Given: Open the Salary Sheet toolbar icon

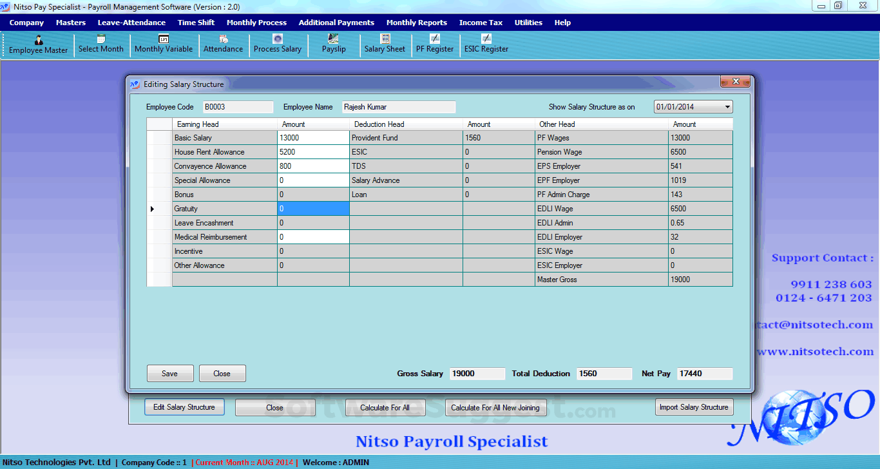Looking at the screenshot, I should [385, 44].
